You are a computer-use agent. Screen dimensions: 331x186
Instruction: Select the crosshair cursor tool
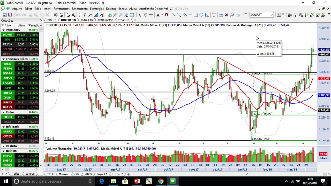pos(151,15)
